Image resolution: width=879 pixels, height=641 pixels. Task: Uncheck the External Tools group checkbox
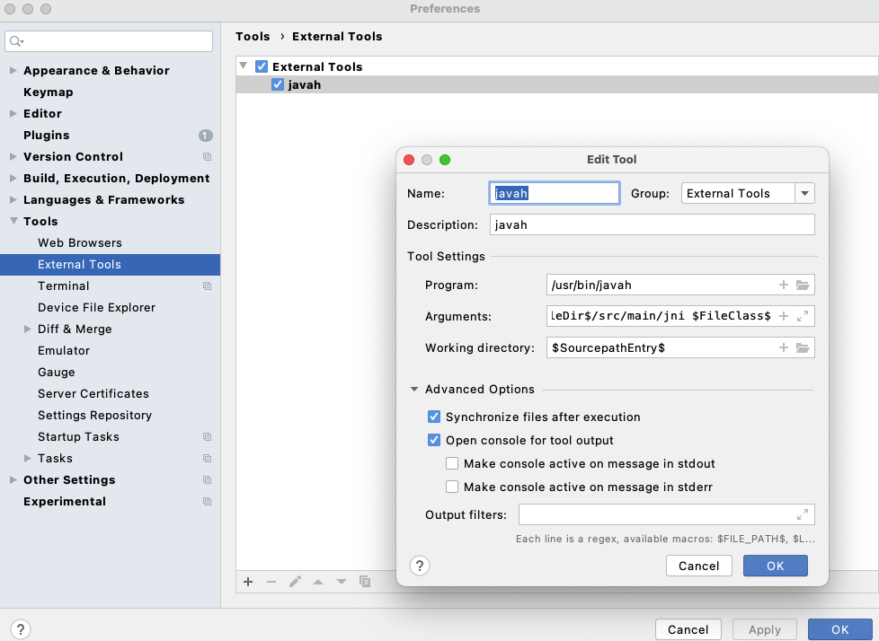click(x=262, y=66)
